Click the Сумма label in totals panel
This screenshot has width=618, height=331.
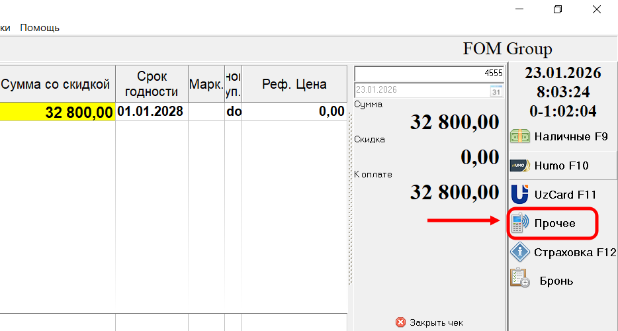point(368,105)
